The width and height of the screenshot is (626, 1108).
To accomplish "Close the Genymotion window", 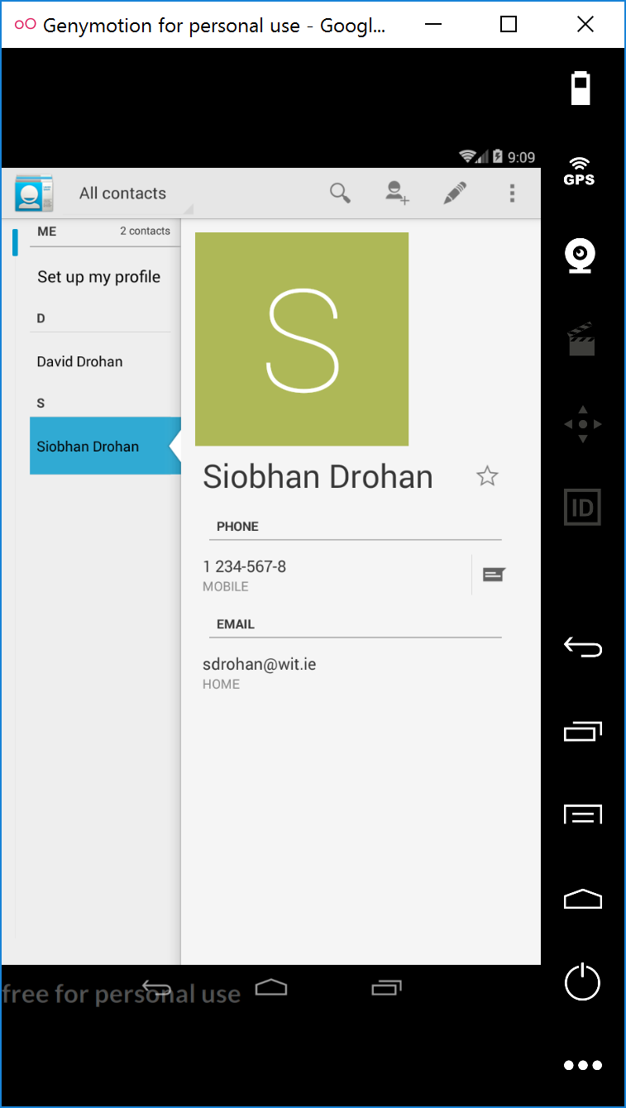I will tap(585, 25).
